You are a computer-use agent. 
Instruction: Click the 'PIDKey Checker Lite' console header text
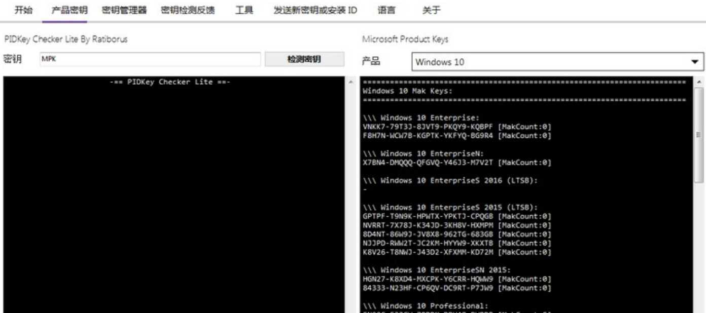[170, 83]
